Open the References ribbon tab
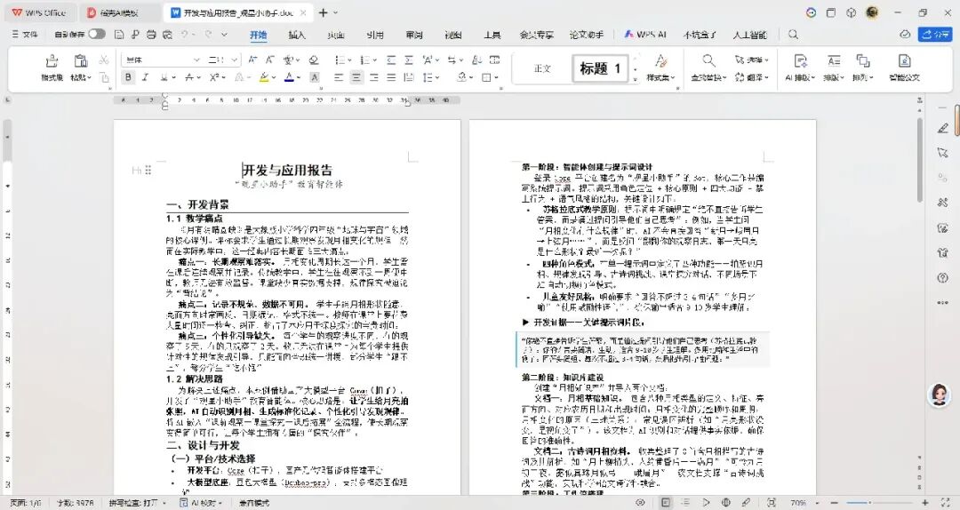Screen dimensions: 960x510 click(x=375, y=35)
